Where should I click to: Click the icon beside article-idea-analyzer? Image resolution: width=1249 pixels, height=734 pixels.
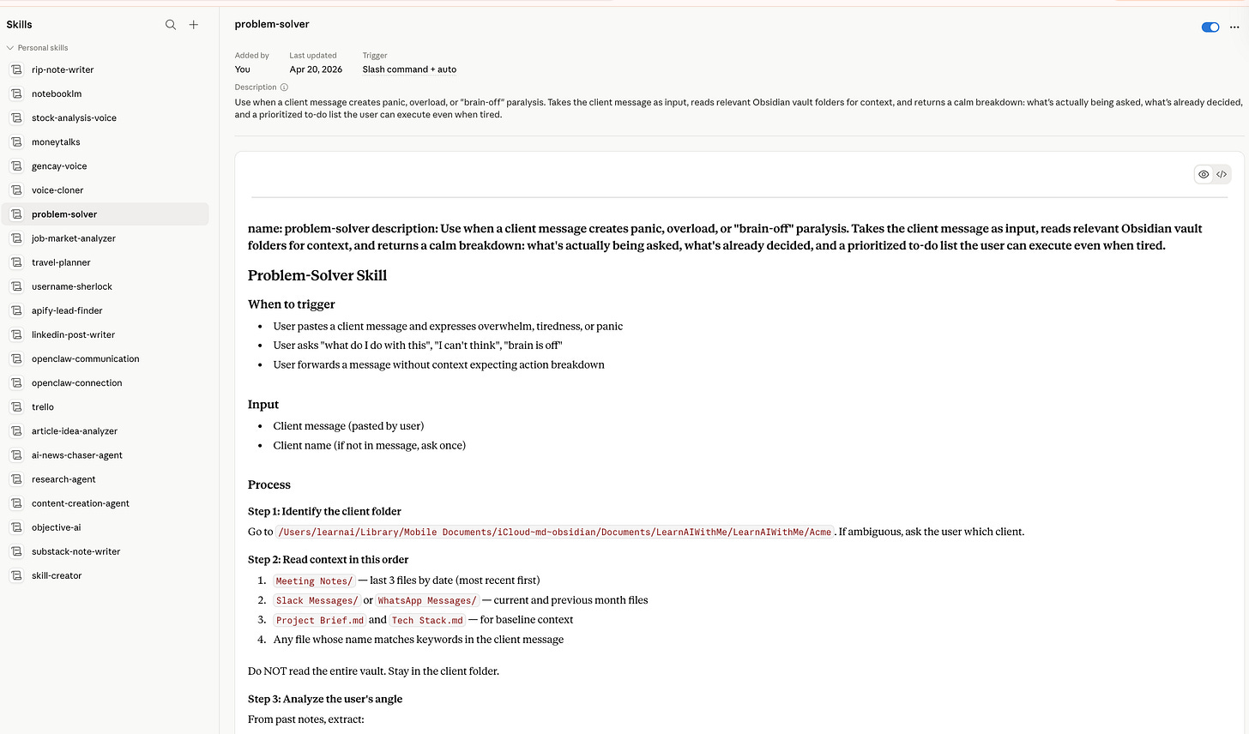(x=16, y=430)
